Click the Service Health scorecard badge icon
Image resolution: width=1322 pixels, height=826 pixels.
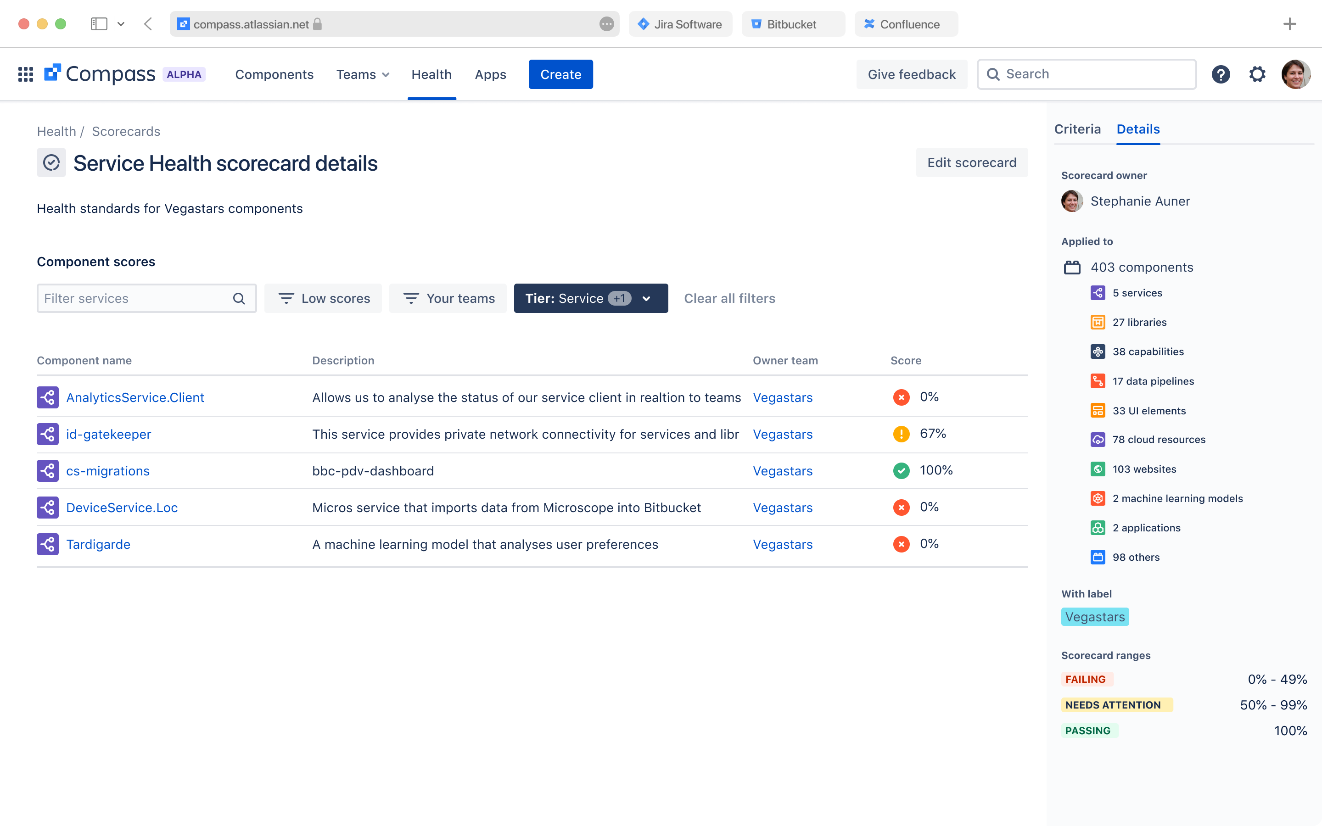coord(51,162)
